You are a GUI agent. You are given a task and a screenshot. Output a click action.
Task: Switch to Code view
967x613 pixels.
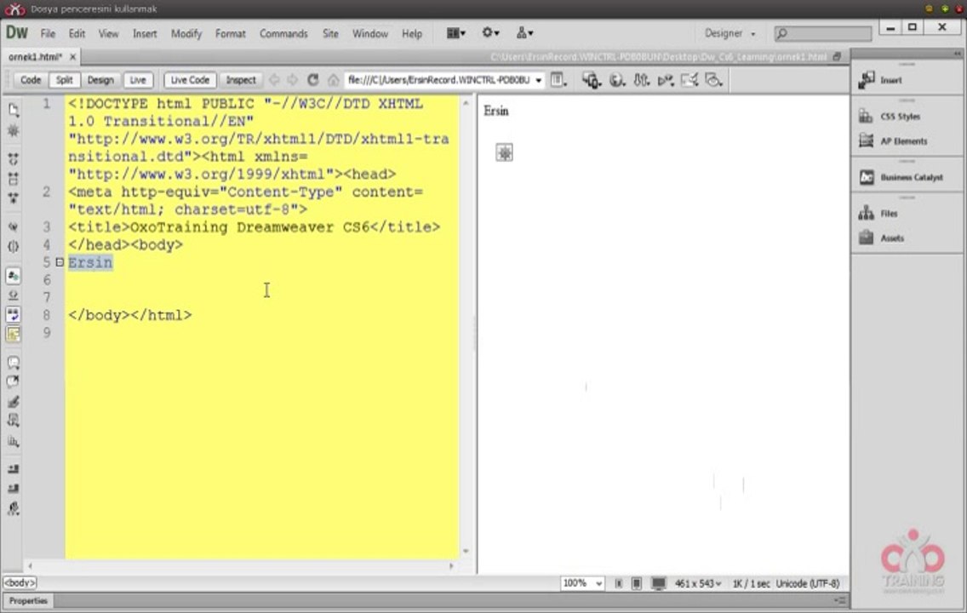(x=31, y=80)
